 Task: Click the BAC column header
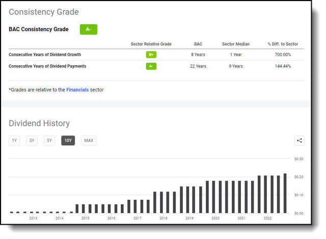(x=198, y=44)
